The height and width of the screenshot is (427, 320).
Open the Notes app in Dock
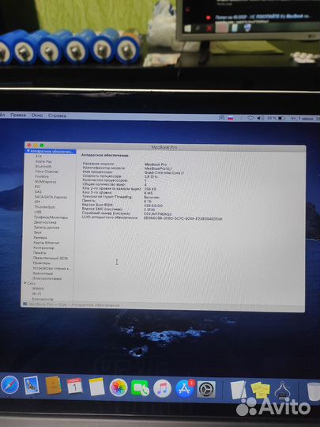(96, 387)
